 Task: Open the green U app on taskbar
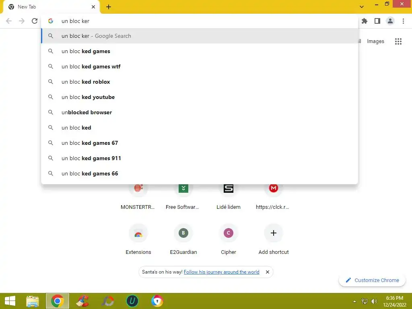coord(132,301)
